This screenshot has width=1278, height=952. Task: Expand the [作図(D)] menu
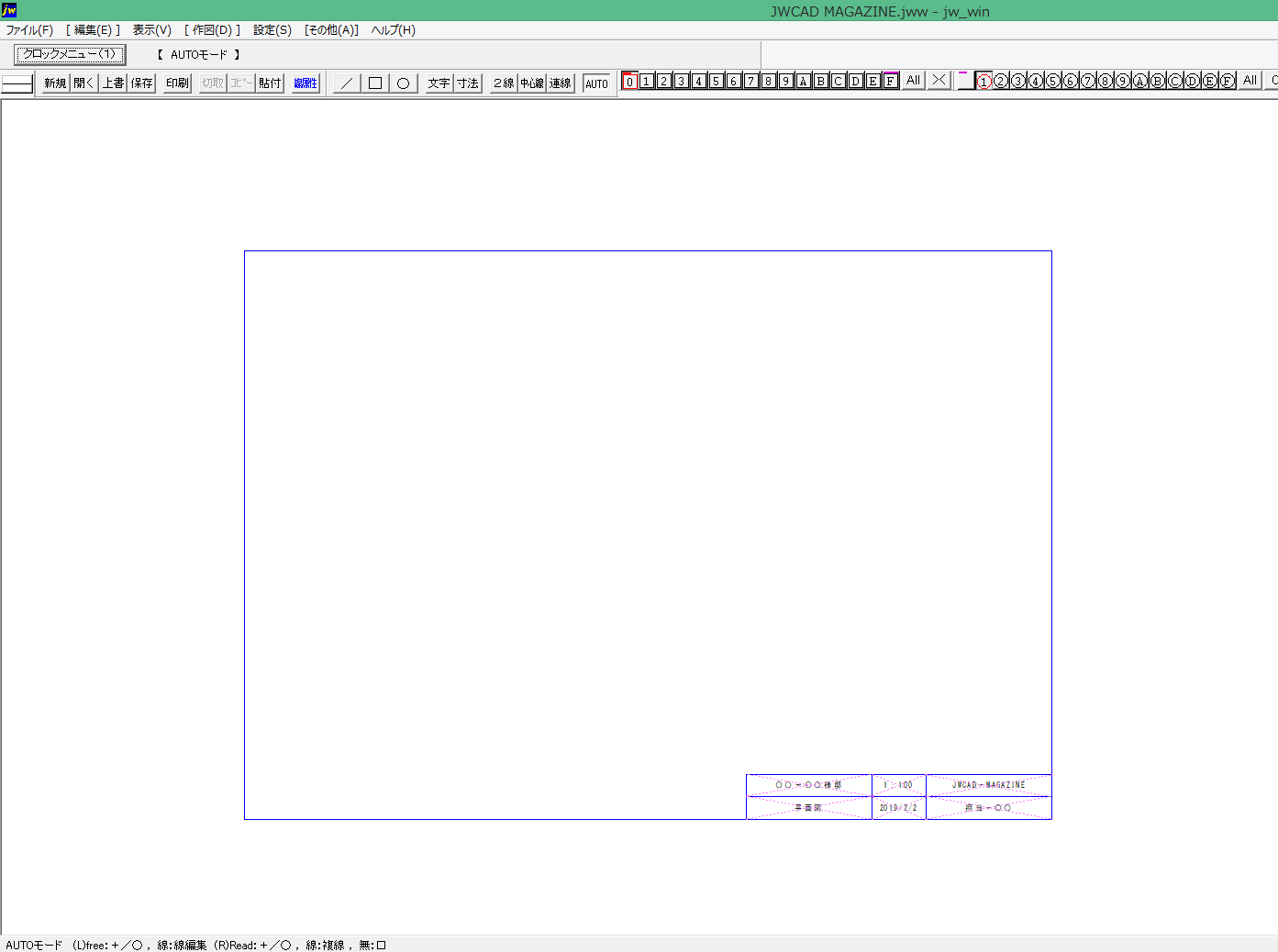pyautogui.click(x=212, y=30)
